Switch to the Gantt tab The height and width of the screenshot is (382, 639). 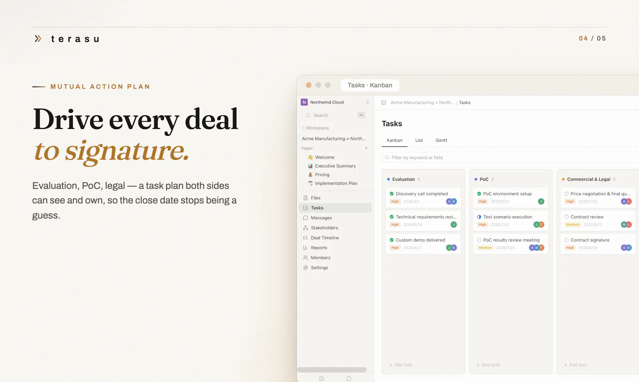[441, 141]
